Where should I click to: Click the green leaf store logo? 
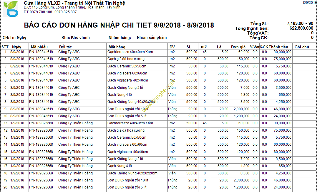click(11, 9)
